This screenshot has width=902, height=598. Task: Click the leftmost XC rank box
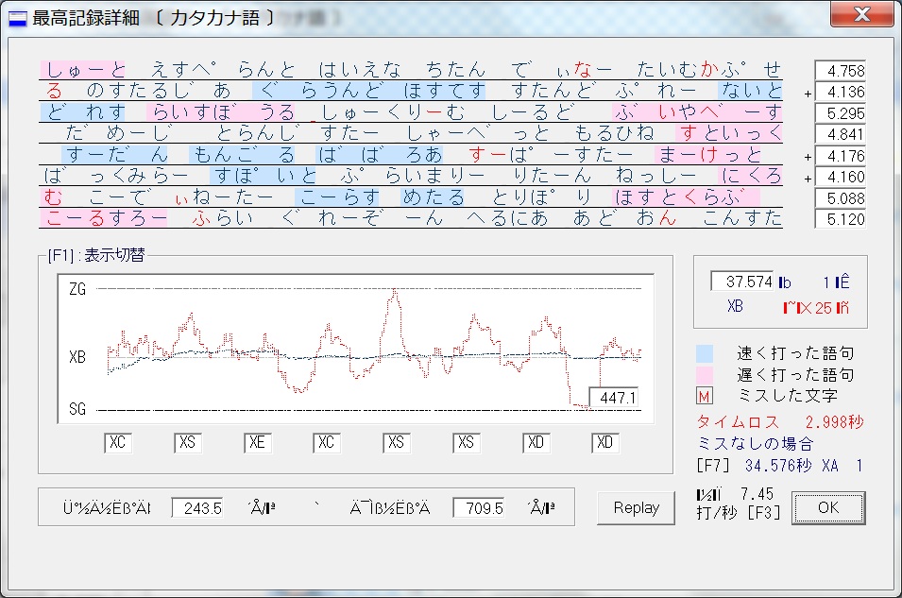(x=118, y=442)
